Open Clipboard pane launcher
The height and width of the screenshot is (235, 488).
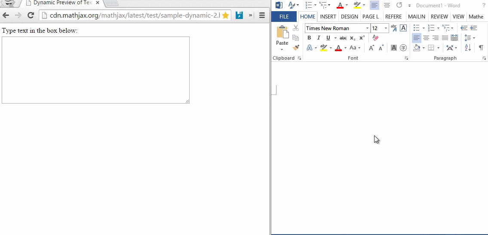299,58
